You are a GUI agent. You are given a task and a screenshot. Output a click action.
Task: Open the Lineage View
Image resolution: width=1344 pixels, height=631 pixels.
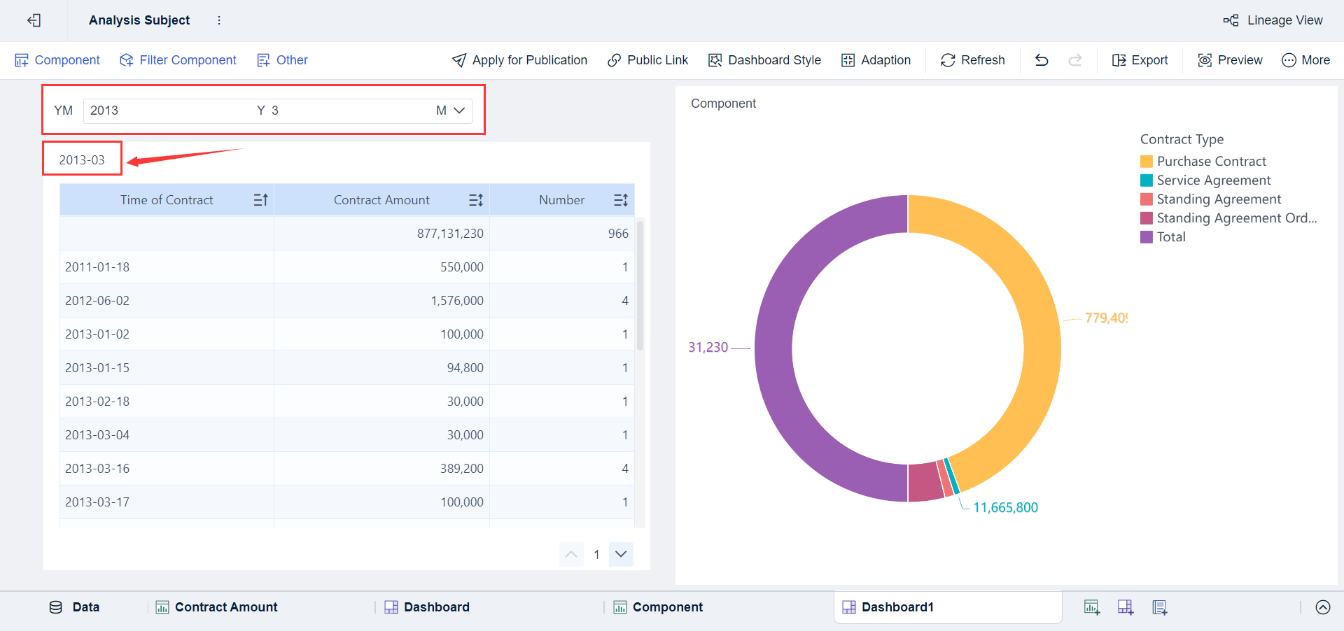coord(1273,20)
